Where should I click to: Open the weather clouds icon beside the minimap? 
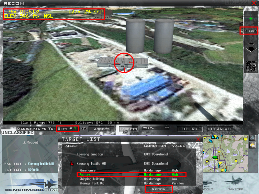252,145
